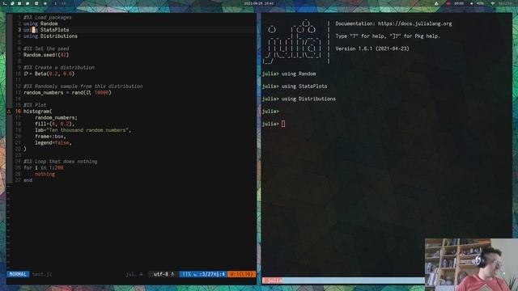The height and width of the screenshot is (291, 518).
Task: Click the 'Type "?" for help' line
Action: [388, 36]
